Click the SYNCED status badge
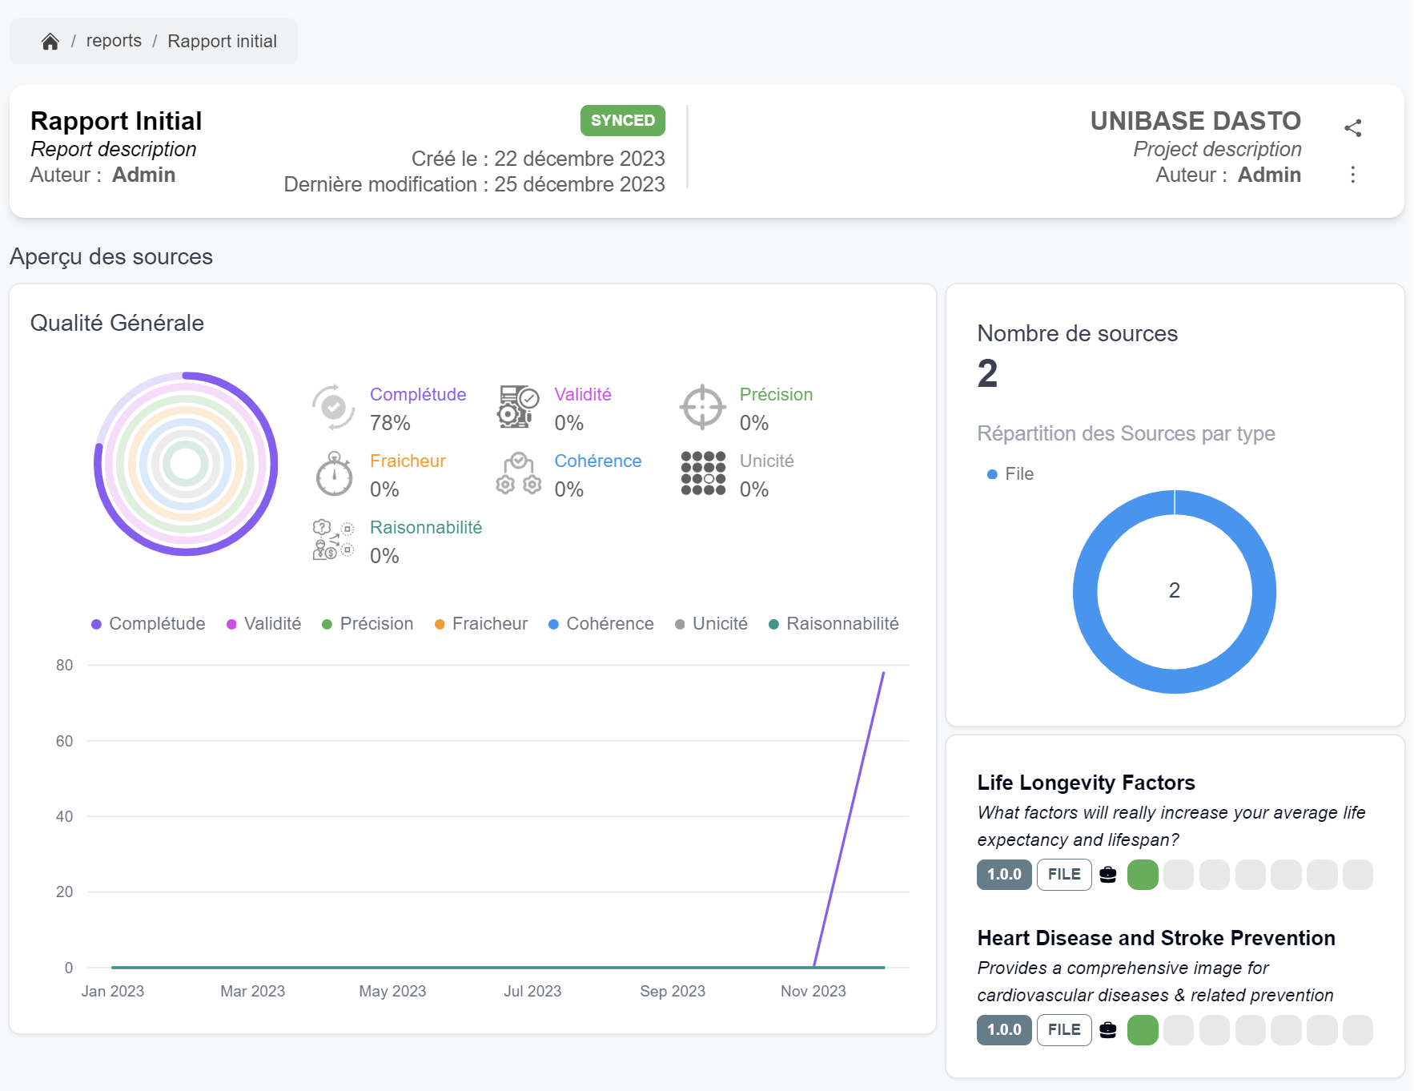 click(x=623, y=120)
